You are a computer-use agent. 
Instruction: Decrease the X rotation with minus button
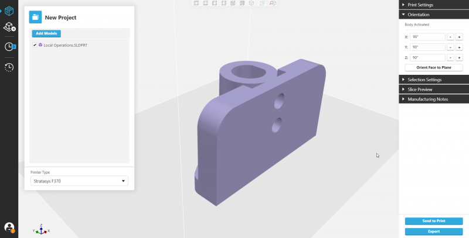pos(450,37)
